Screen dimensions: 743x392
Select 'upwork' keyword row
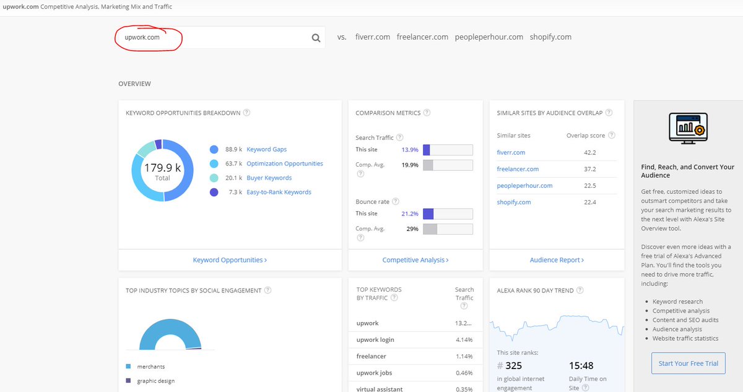415,323
